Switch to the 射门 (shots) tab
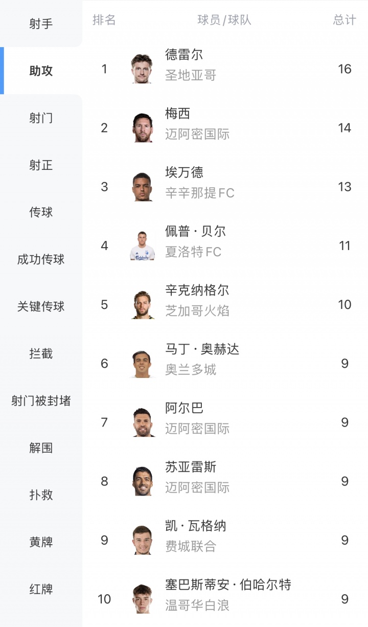368x627 pixels. [41, 118]
